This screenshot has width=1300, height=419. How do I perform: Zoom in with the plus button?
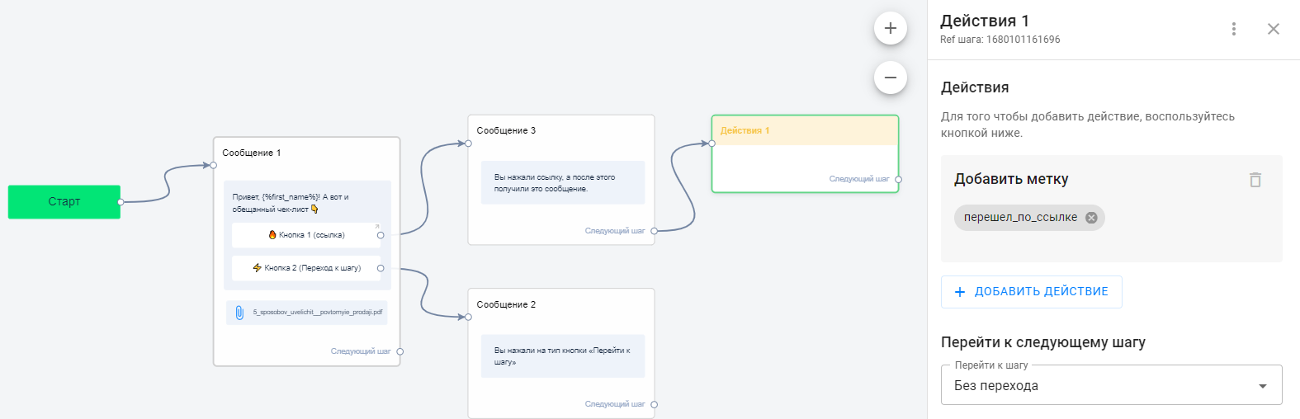point(890,28)
